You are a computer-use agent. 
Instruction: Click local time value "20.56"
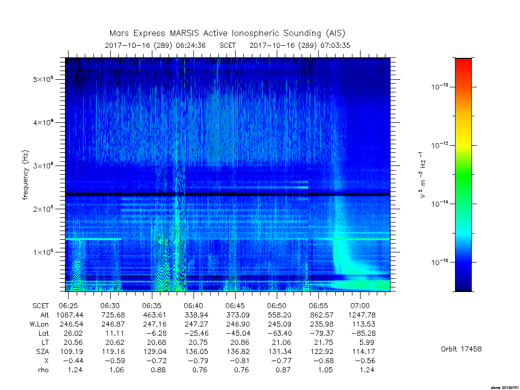pyautogui.click(x=73, y=342)
